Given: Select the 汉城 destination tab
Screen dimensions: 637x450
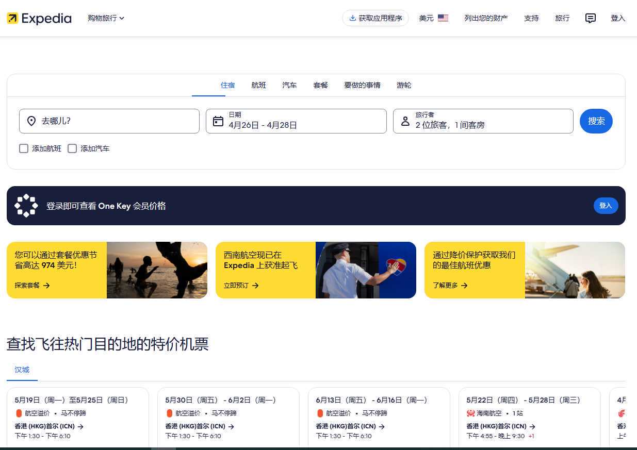Looking at the screenshot, I should [22, 370].
